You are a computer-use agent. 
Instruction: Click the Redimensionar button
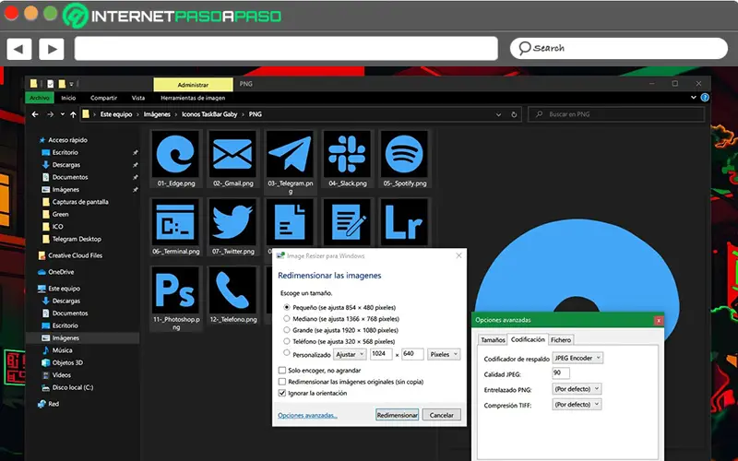point(397,415)
